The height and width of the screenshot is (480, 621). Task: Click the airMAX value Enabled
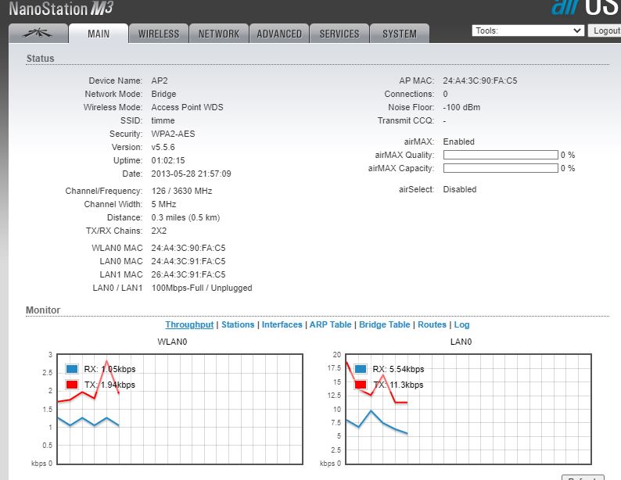(x=458, y=141)
